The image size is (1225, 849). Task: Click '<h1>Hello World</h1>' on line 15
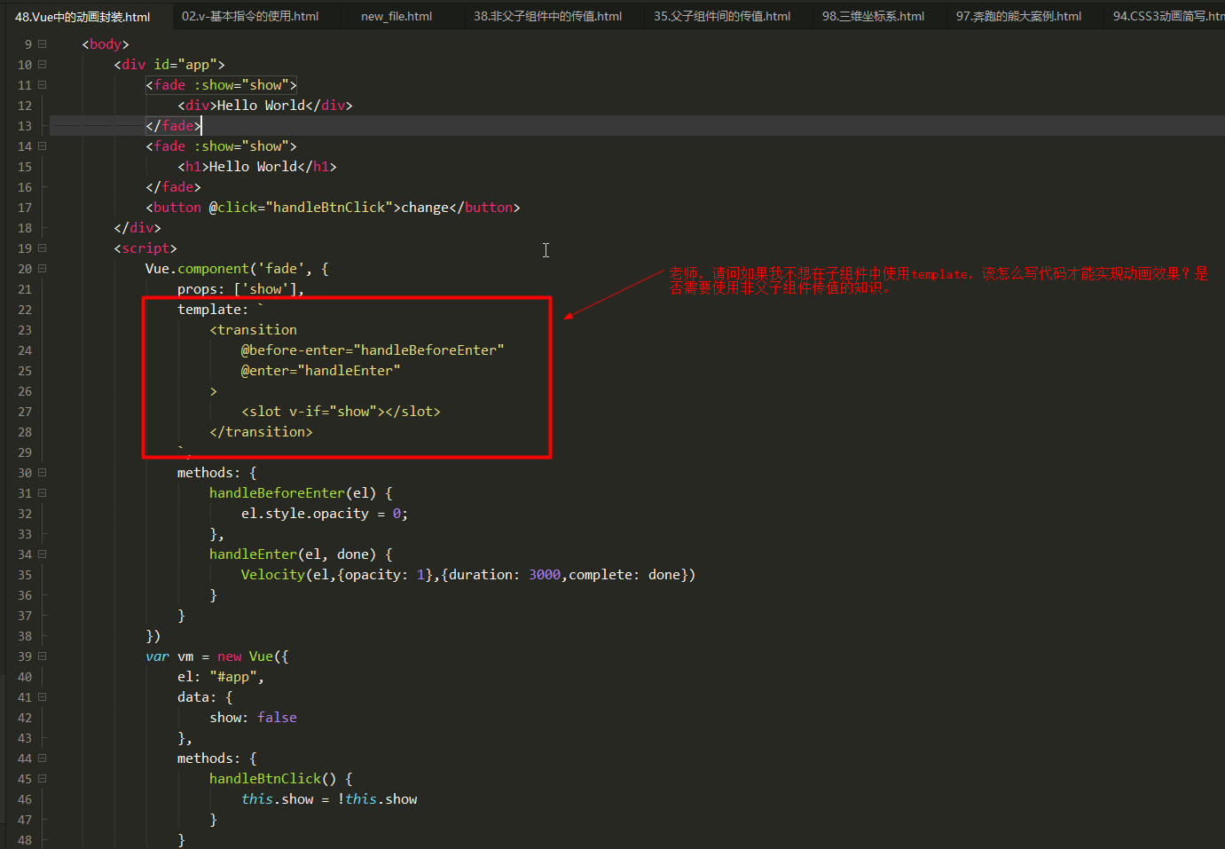[257, 167]
